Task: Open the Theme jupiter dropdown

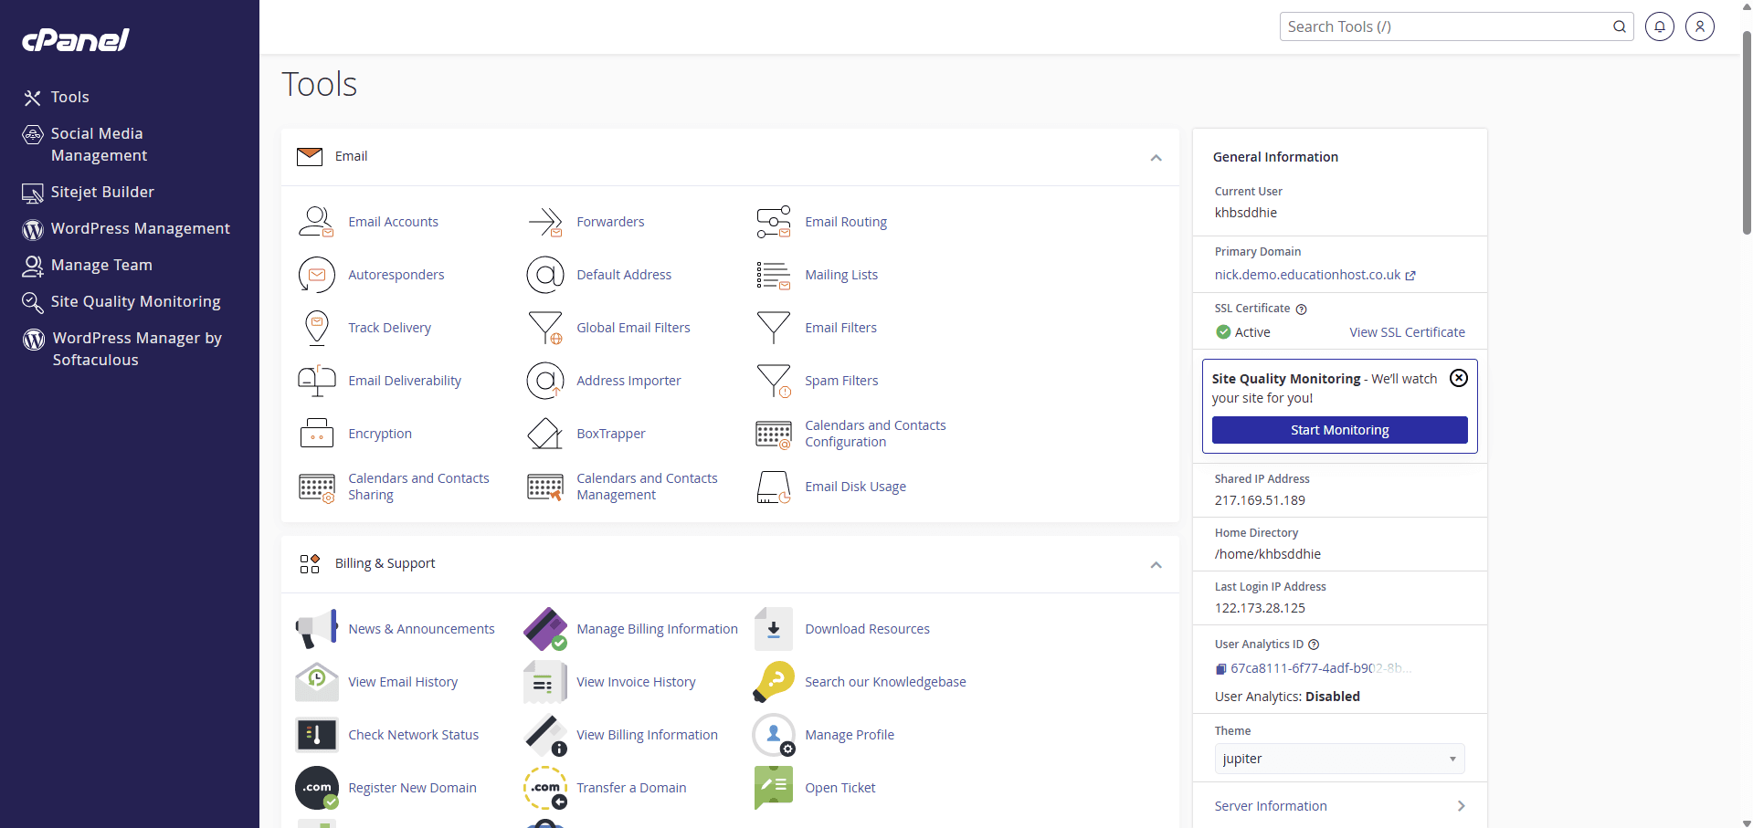Action: click(1339, 759)
